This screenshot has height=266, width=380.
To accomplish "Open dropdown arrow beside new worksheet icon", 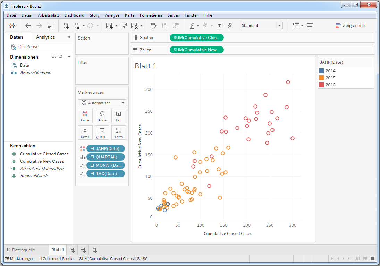I will coord(116,26).
